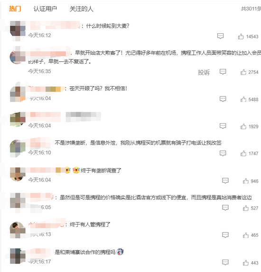Switch to the 认证用户 tab
Image resolution: width=261 pixels, height=272 pixels.
[45, 9]
